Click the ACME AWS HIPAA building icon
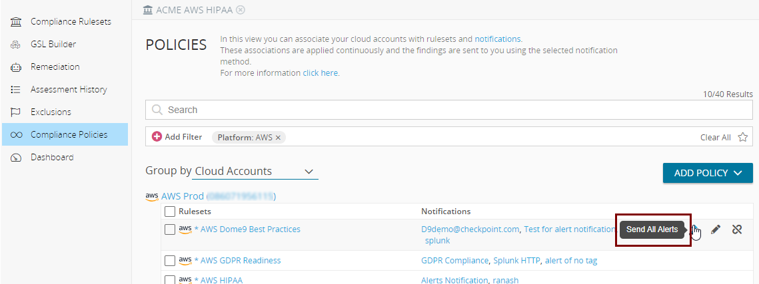Screen dimensions: 759x284 (148, 10)
